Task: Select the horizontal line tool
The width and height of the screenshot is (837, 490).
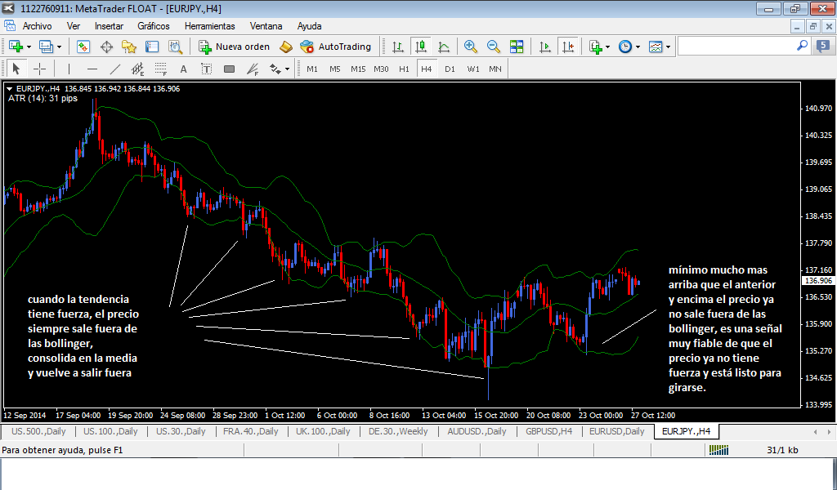Action: click(92, 69)
